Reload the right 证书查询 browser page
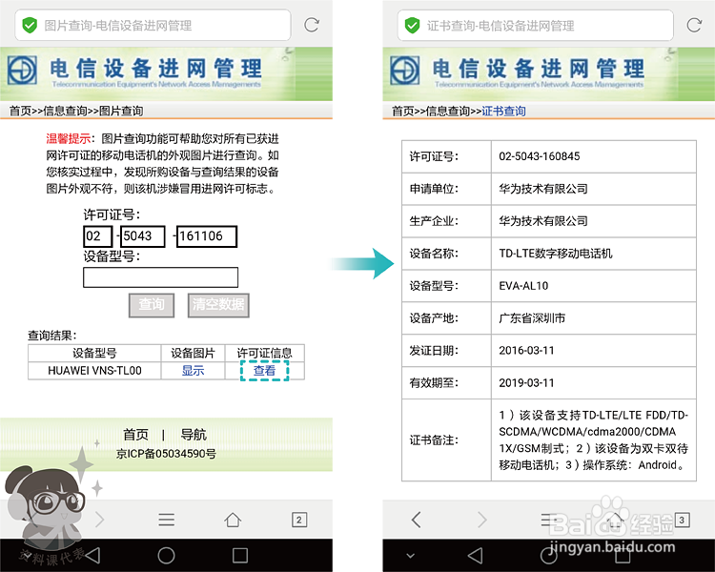The width and height of the screenshot is (715, 572). 694,25
